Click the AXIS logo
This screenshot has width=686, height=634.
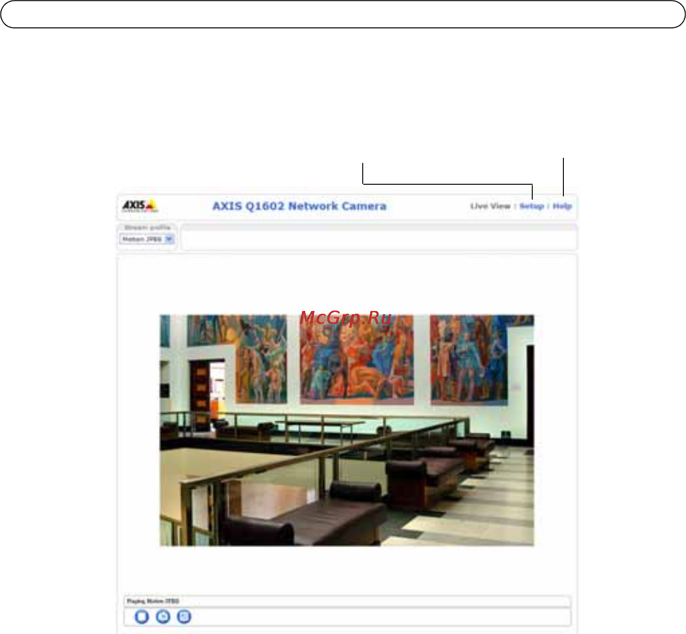[140, 206]
